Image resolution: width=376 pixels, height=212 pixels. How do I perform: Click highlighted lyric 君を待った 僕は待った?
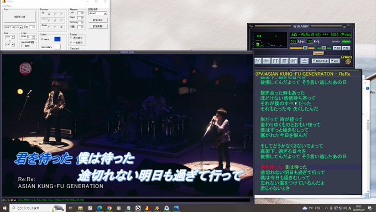point(284,167)
